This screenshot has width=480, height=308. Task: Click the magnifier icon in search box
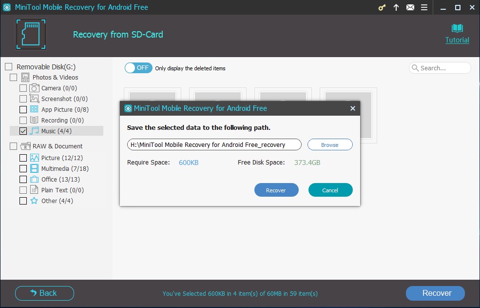tap(415, 68)
